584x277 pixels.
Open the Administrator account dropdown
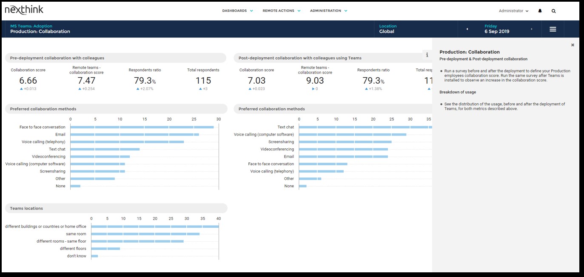[513, 11]
